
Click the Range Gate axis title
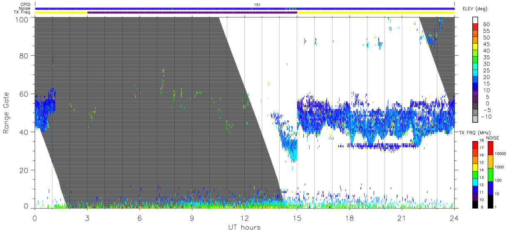click(x=6, y=113)
